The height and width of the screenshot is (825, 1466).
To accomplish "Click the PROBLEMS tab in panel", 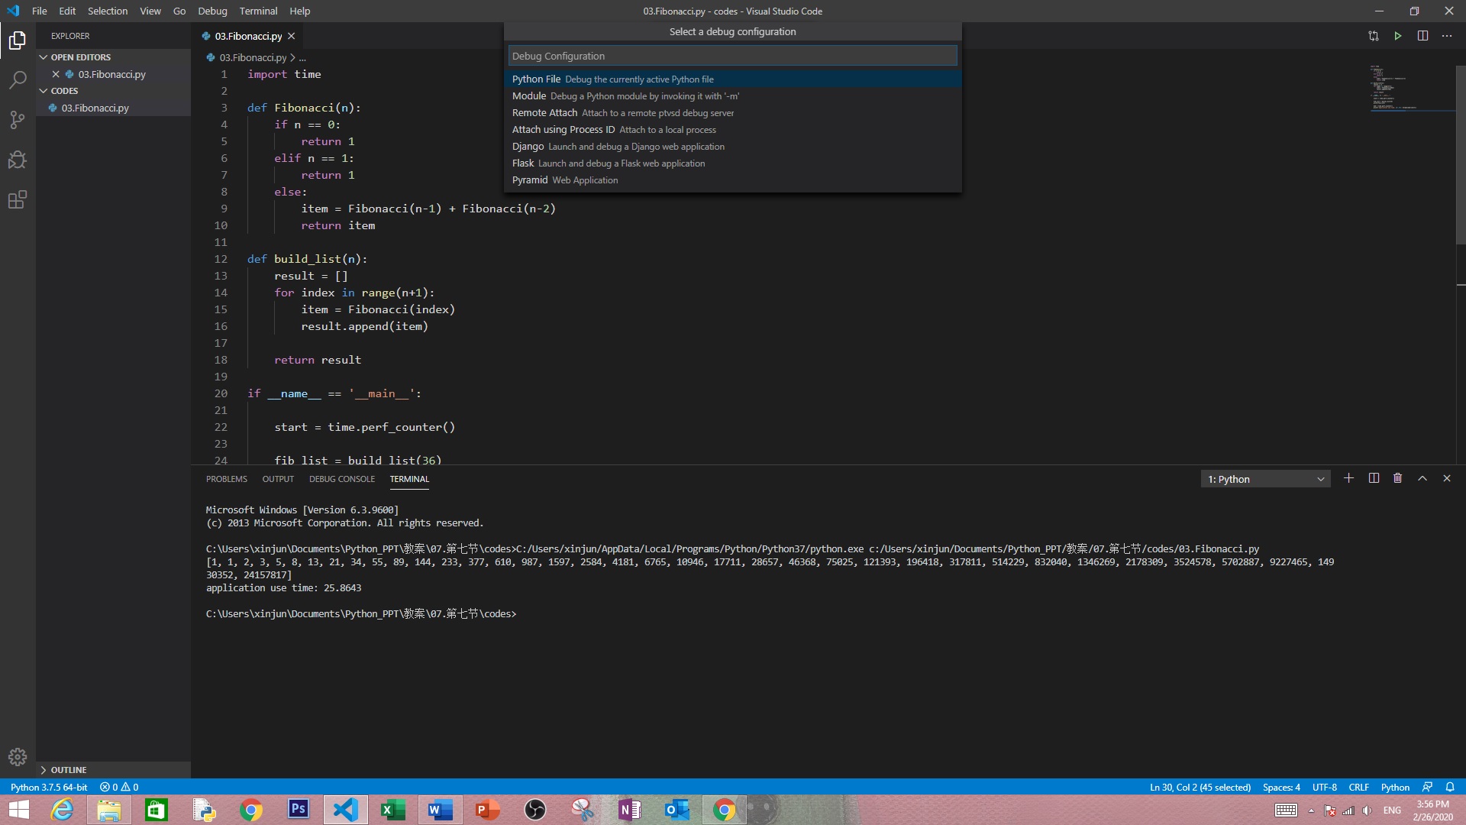I will (227, 478).
